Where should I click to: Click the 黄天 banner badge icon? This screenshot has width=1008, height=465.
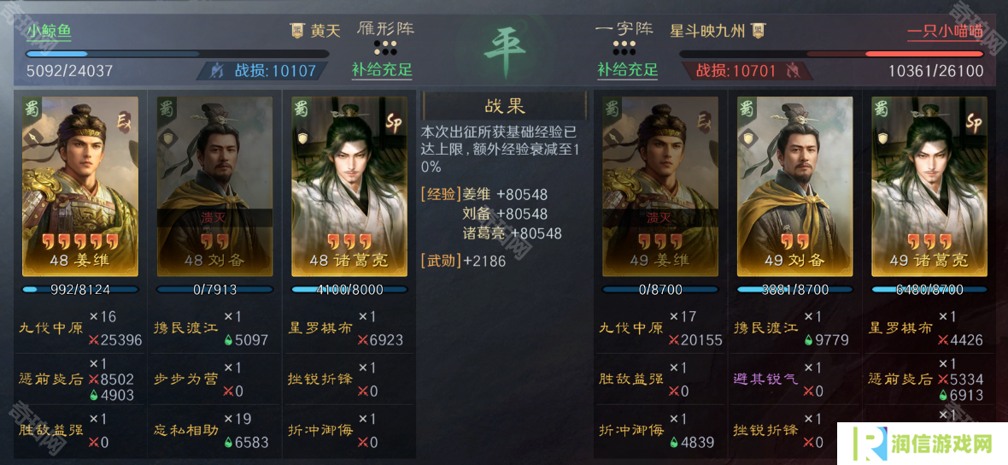297,30
